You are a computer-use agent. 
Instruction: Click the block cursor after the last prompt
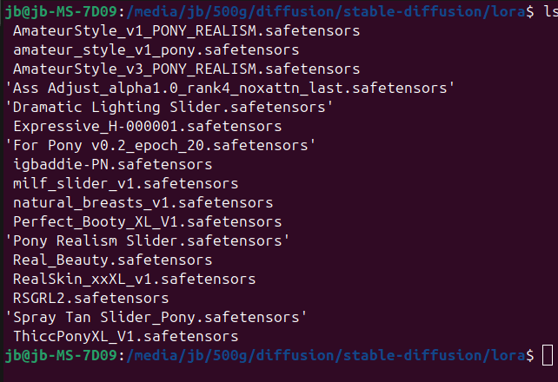point(547,355)
